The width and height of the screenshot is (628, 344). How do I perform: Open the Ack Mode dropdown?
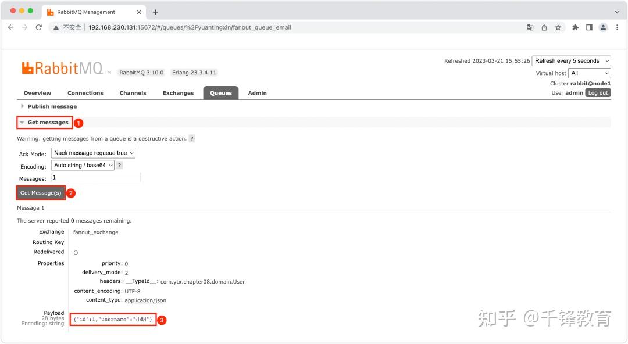tap(93, 152)
